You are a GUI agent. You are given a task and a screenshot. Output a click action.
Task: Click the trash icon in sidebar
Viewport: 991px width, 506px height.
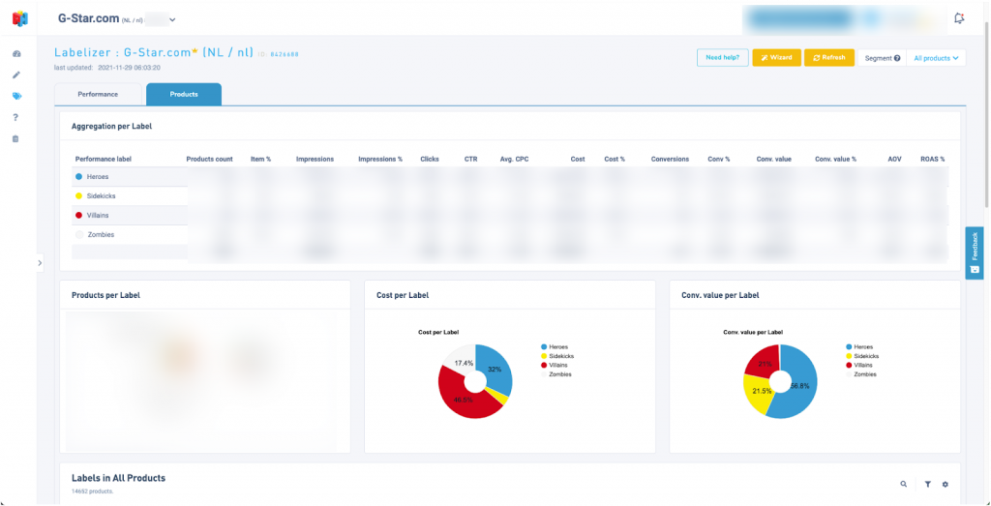coord(16,138)
